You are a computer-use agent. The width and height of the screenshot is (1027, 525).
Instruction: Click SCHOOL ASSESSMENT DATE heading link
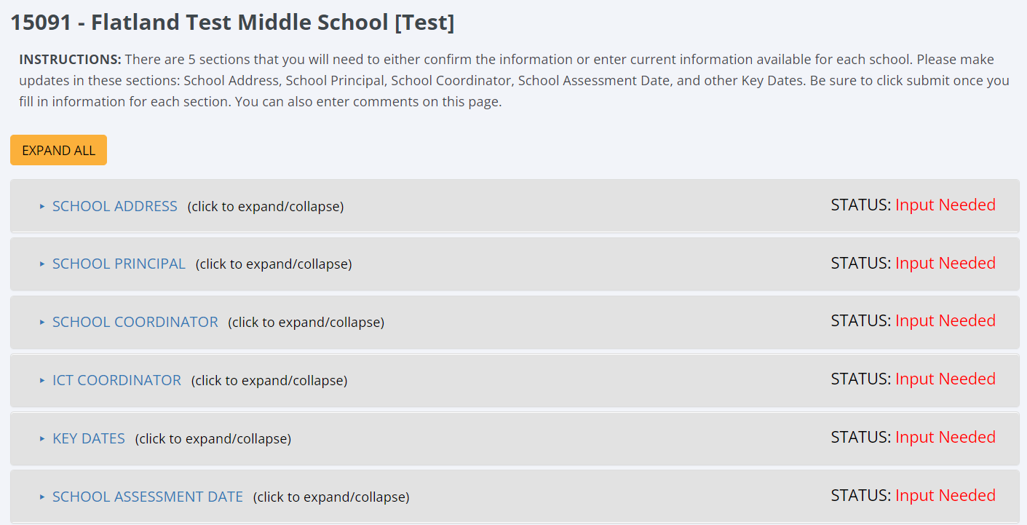(x=147, y=497)
